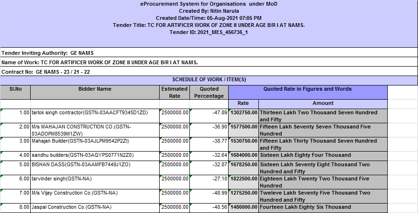Image resolution: width=418 pixels, height=213 pixels.
Task: Select the quoted percentage -27.10 cell
Action: pyautogui.click(x=209, y=182)
